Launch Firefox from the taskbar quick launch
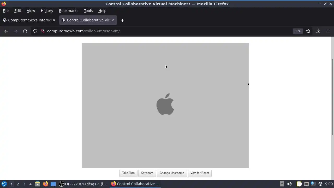Viewport: 334px width, 188px height. [45, 184]
